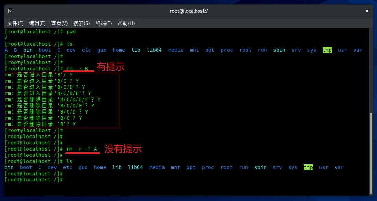This screenshot has height=201, width=377.
Task: Click the last empty prompt line
Action: (x=34, y=180)
